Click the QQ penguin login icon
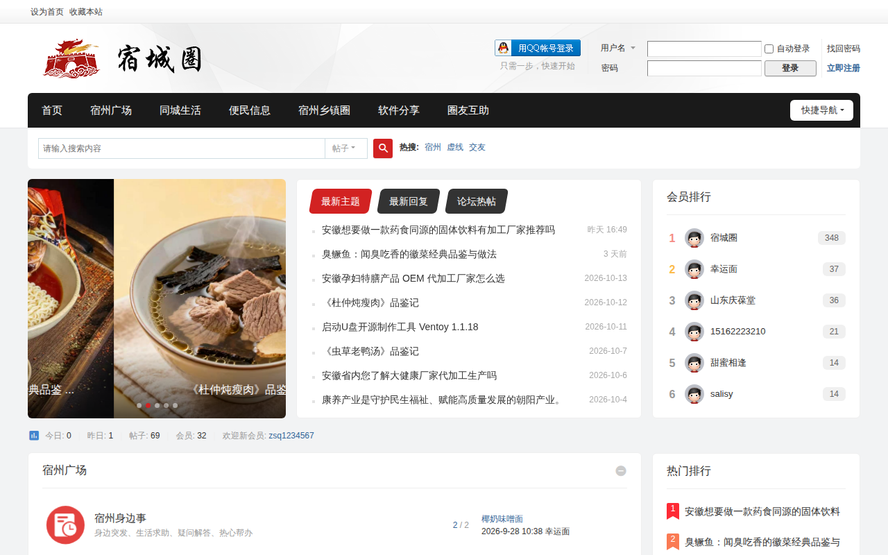888x555 pixels. tap(503, 48)
